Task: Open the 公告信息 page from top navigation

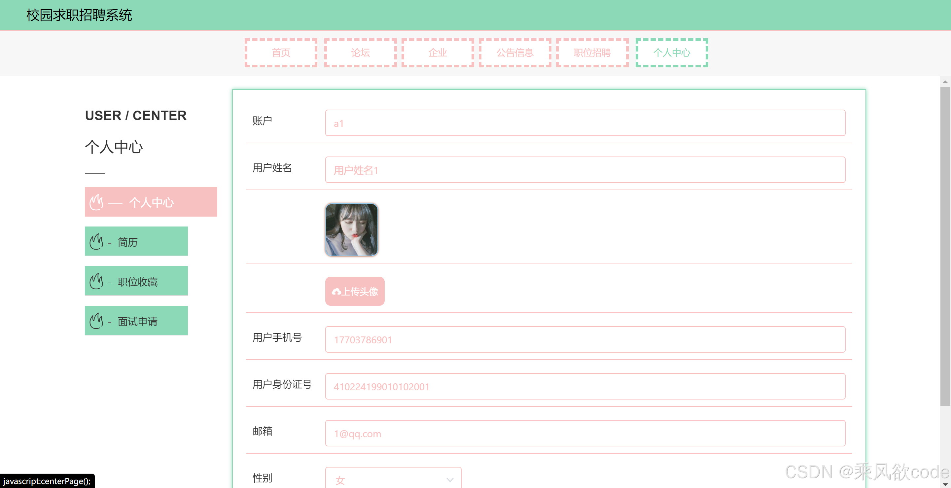Action: tap(515, 53)
